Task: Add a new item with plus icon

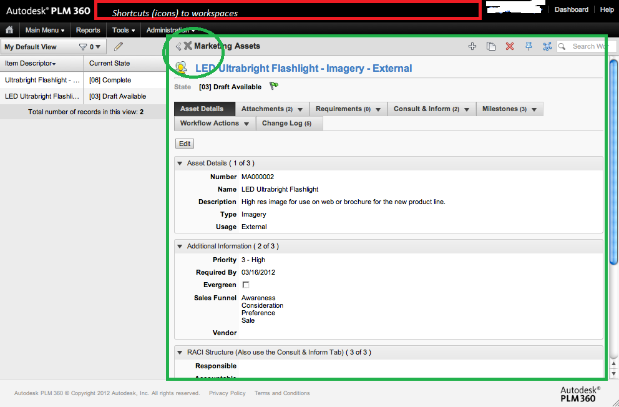Action: (472, 46)
